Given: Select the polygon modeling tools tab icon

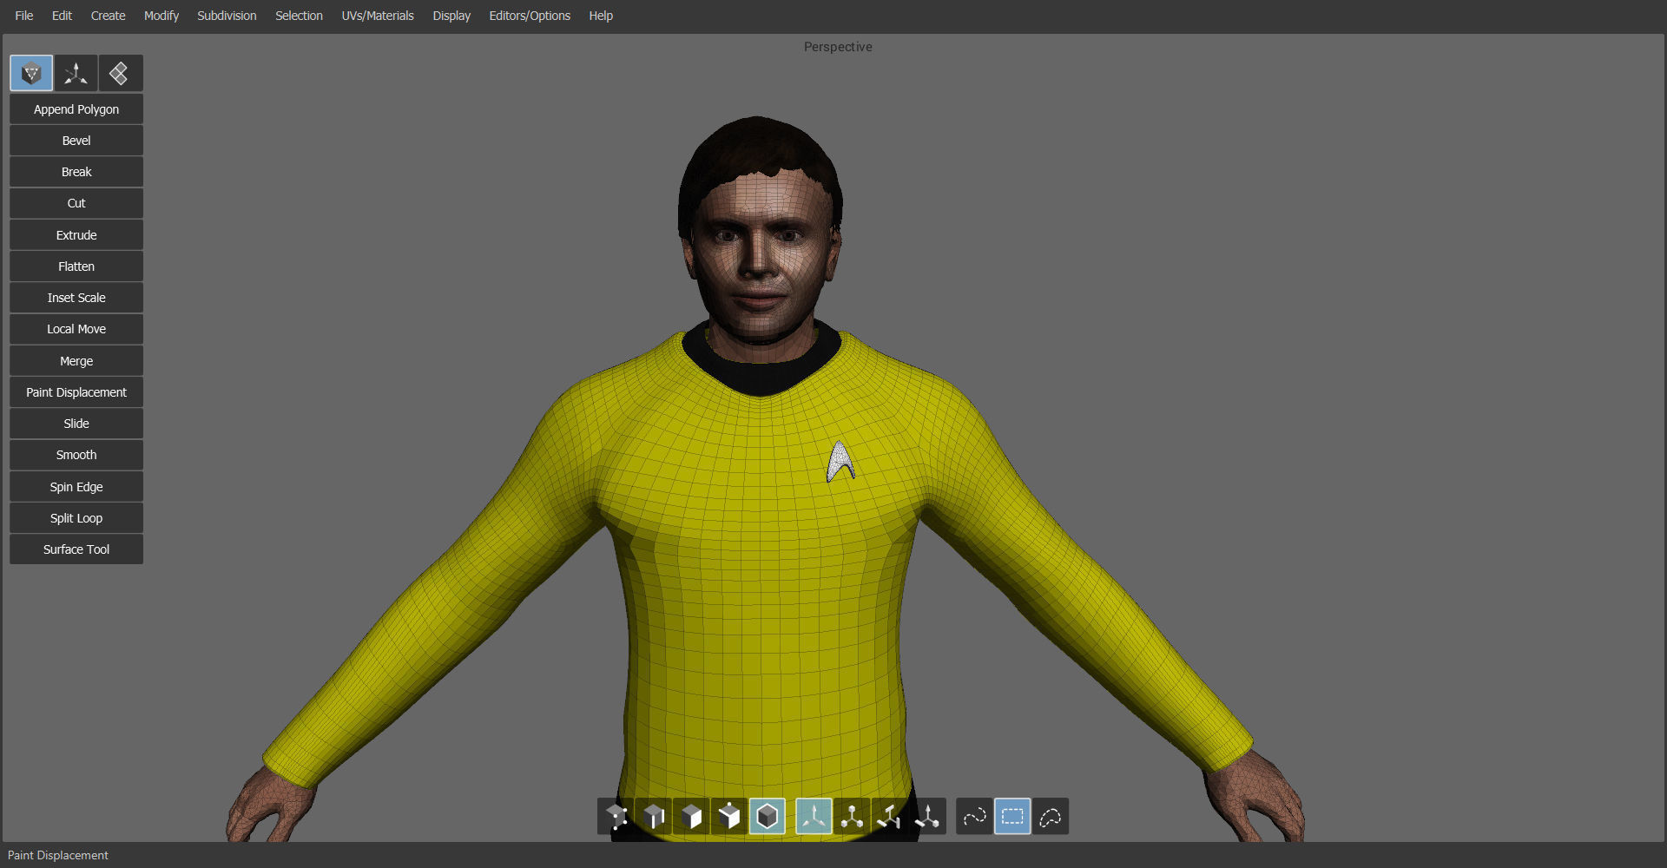Looking at the screenshot, I should coord(31,74).
